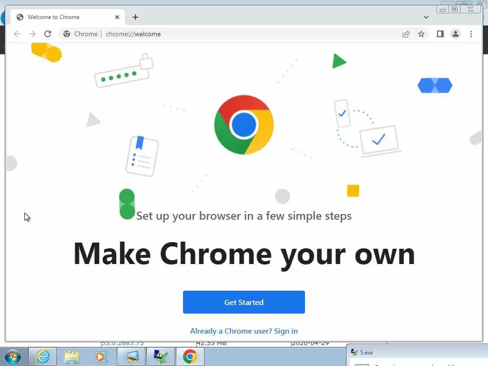
Task: Expand the tab search chevron
Action: (x=426, y=17)
